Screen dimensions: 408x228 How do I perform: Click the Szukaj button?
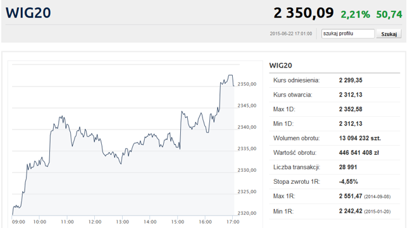389,34
